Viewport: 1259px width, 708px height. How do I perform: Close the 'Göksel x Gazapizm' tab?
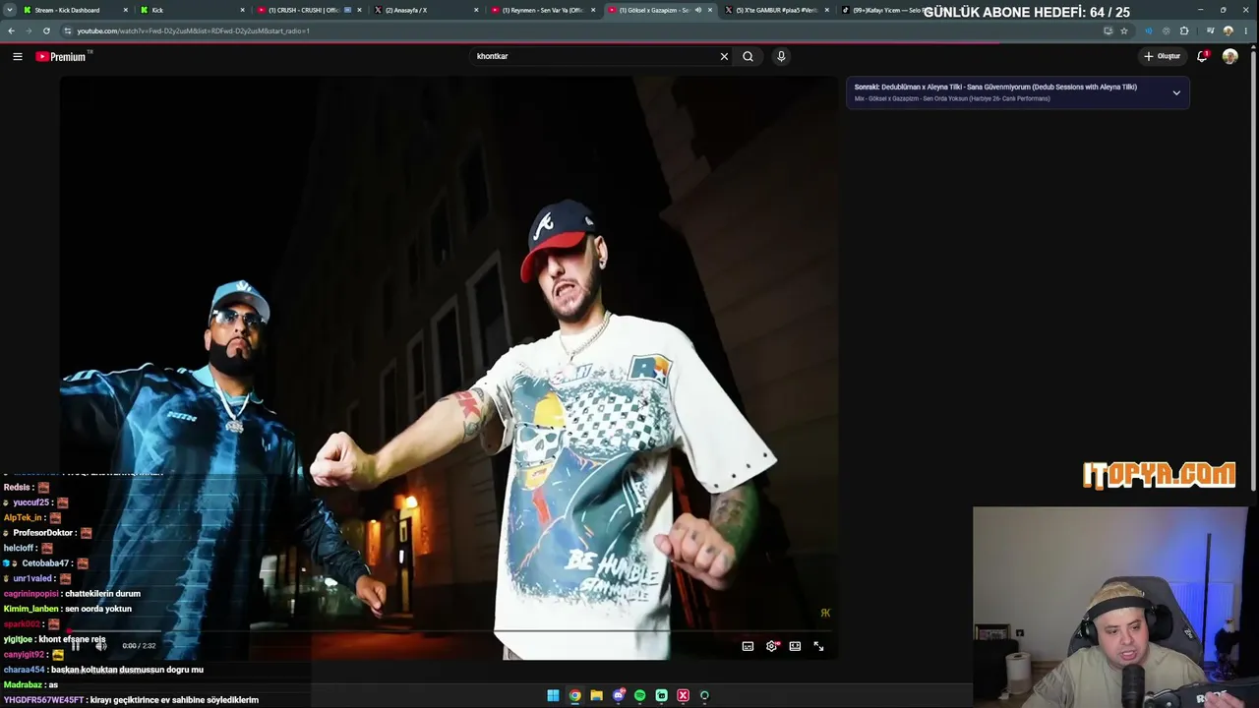(x=710, y=10)
